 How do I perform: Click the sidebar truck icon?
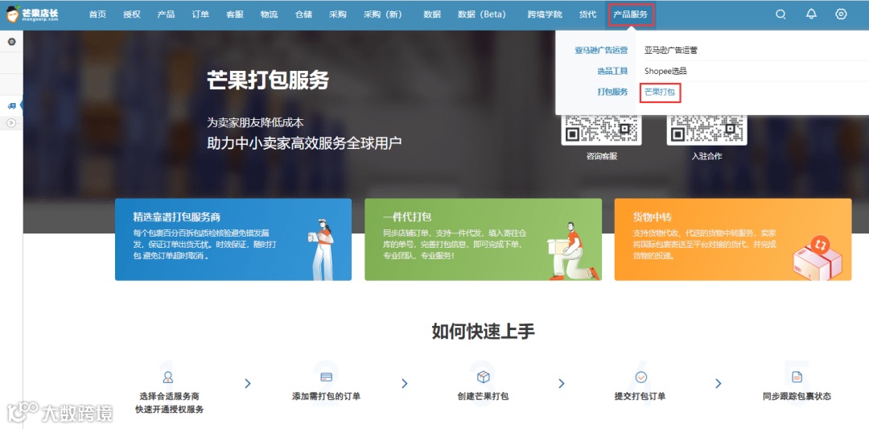pos(11,106)
